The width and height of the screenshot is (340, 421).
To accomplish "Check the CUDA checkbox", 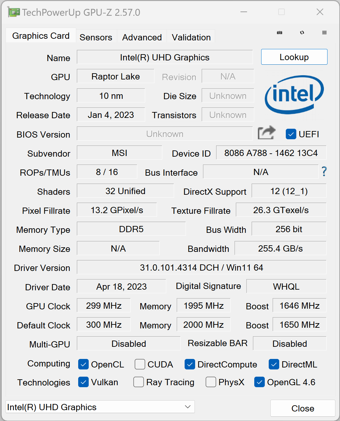I will click(140, 364).
